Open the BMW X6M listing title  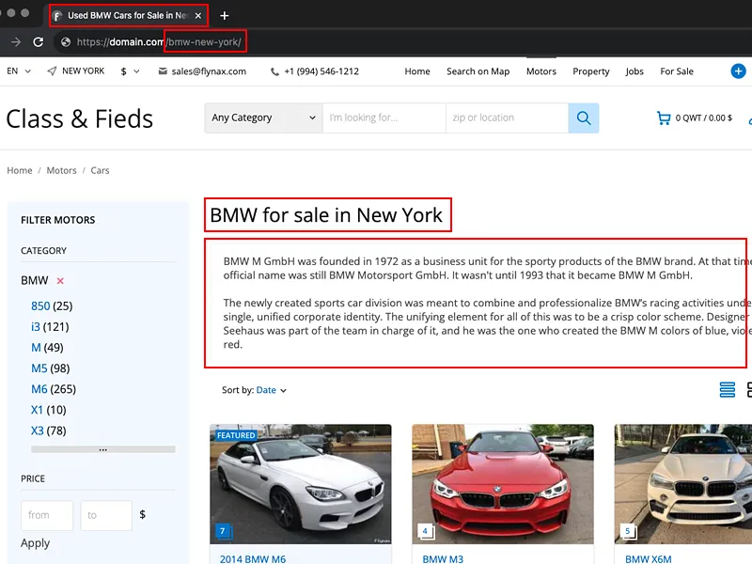[649, 558]
